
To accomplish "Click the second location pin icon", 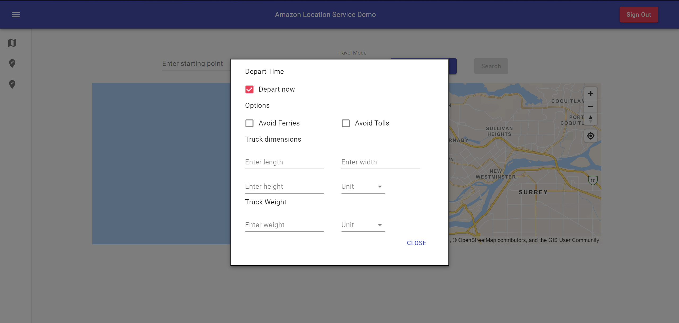I will [x=12, y=84].
